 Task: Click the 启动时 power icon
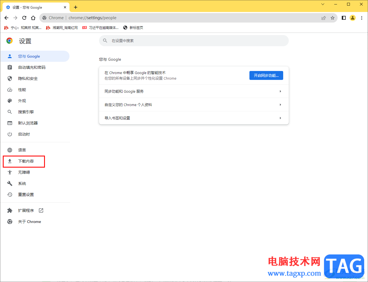tap(10, 134)
